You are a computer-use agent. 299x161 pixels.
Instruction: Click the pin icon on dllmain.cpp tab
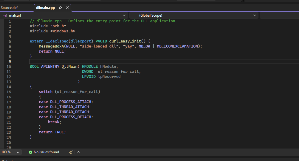point(60,8)
